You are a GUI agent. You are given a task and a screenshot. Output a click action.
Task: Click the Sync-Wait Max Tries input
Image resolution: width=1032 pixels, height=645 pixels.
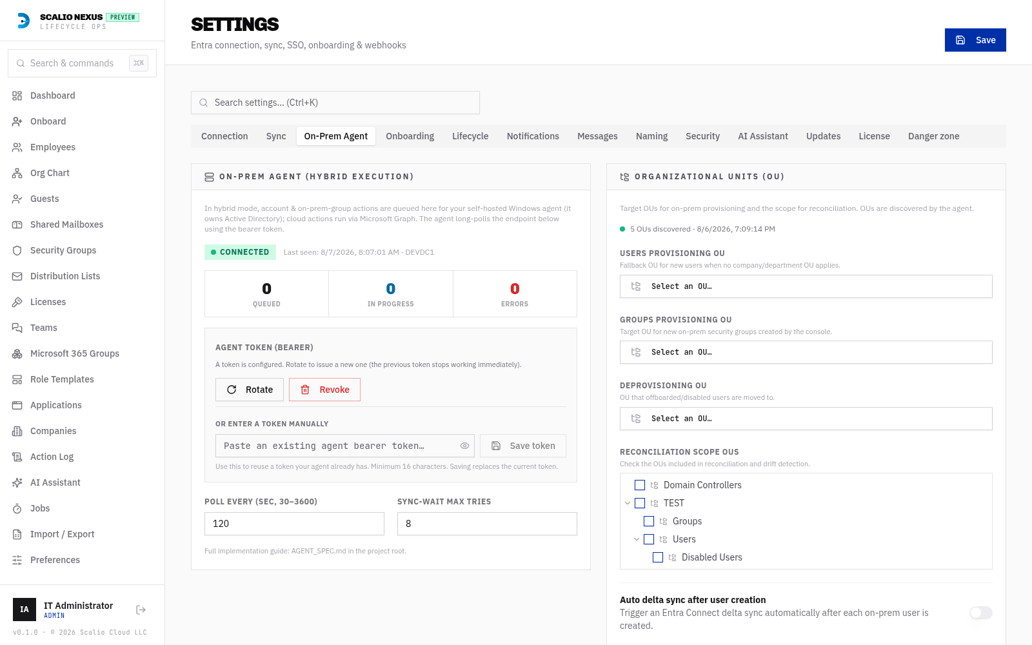[487, 524]
